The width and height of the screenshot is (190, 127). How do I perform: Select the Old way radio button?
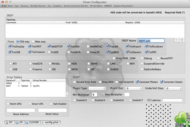[x=18, y=42]
